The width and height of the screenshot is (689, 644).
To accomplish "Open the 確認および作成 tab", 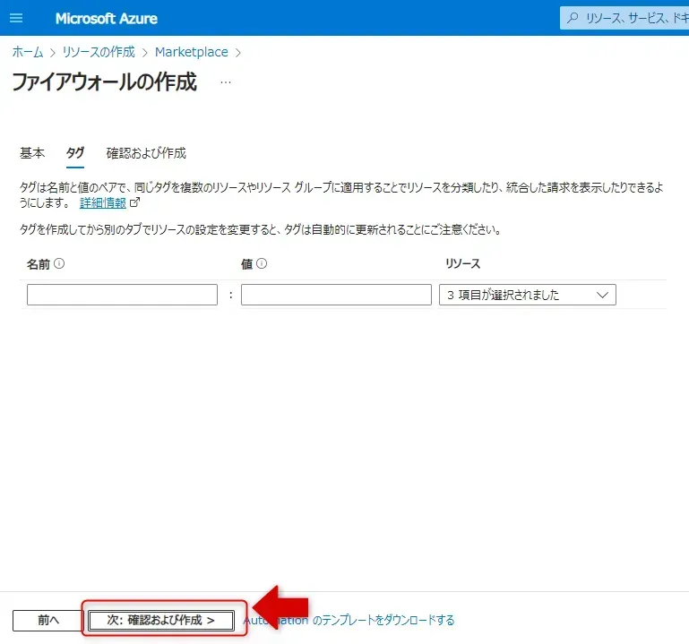I will [x=146, y=153].
